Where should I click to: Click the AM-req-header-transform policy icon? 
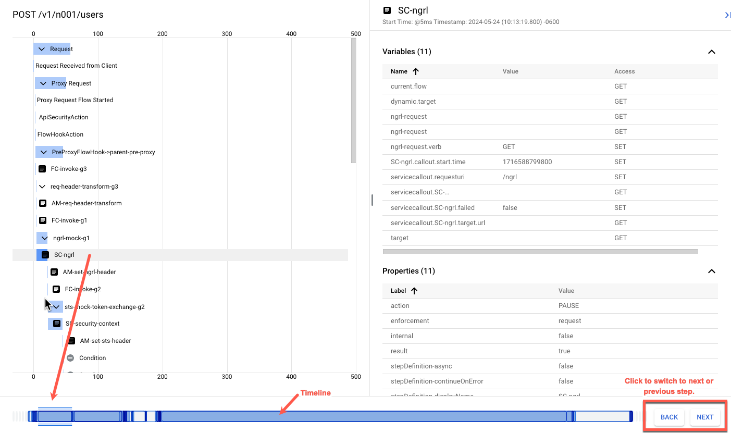coord(43,203)
